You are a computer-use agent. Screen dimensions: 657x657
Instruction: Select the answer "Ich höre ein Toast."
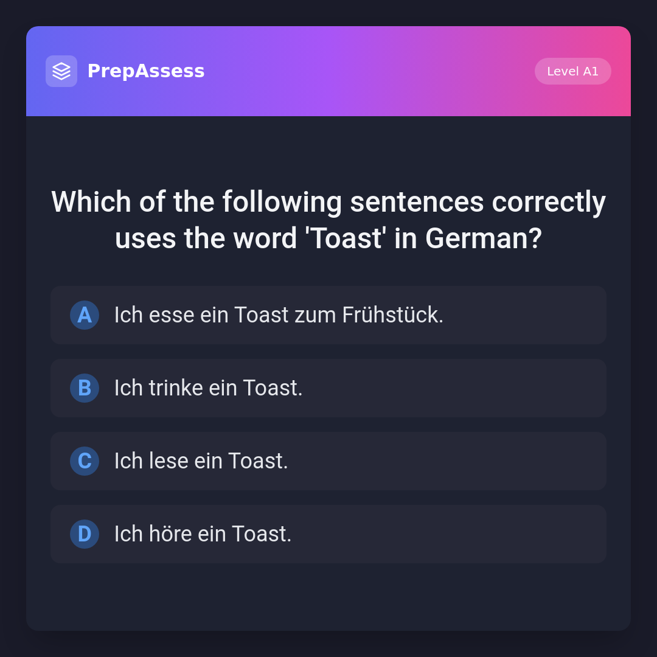click(x=328, y=534)
